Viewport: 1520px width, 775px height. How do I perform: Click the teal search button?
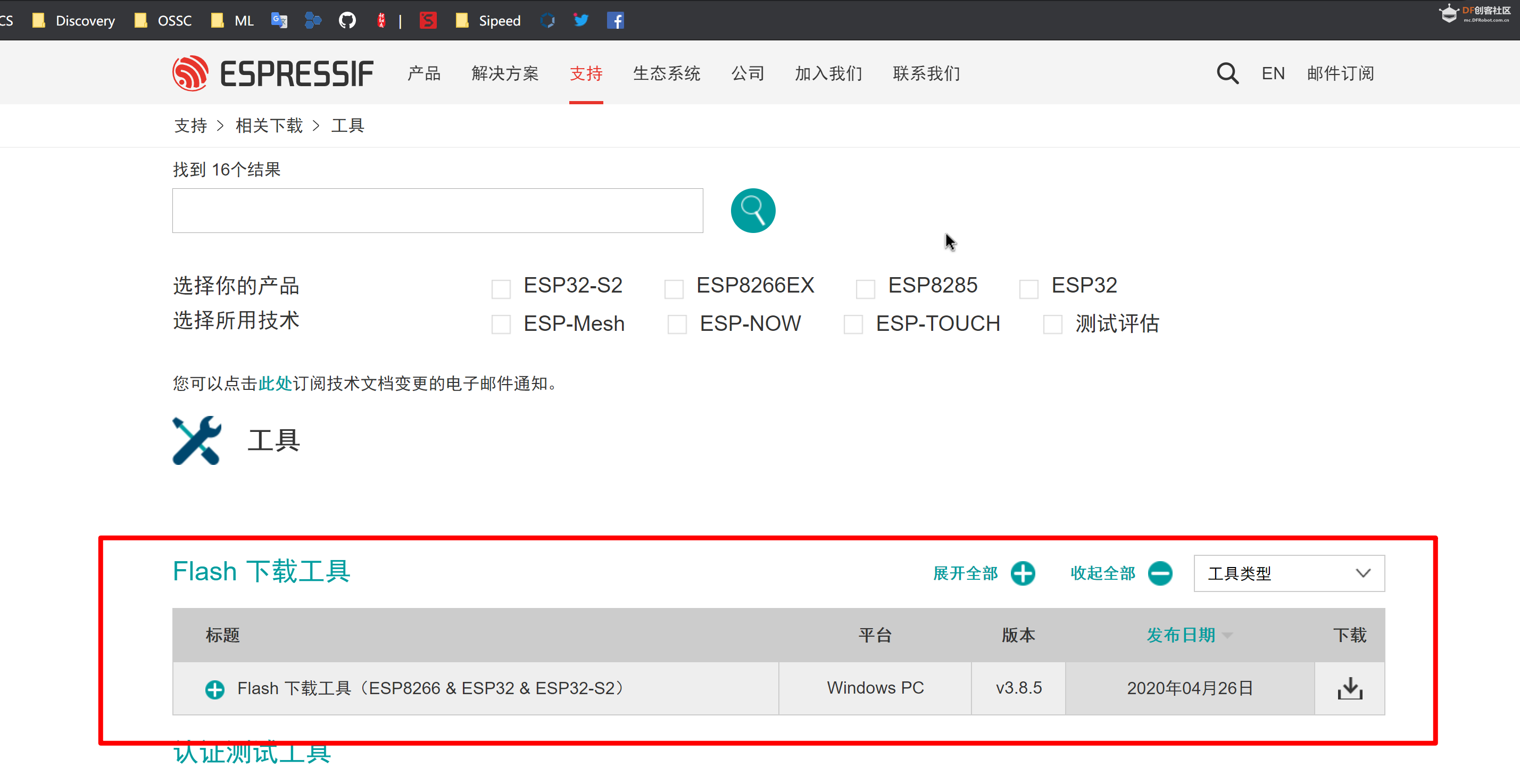tap(753, 211)
